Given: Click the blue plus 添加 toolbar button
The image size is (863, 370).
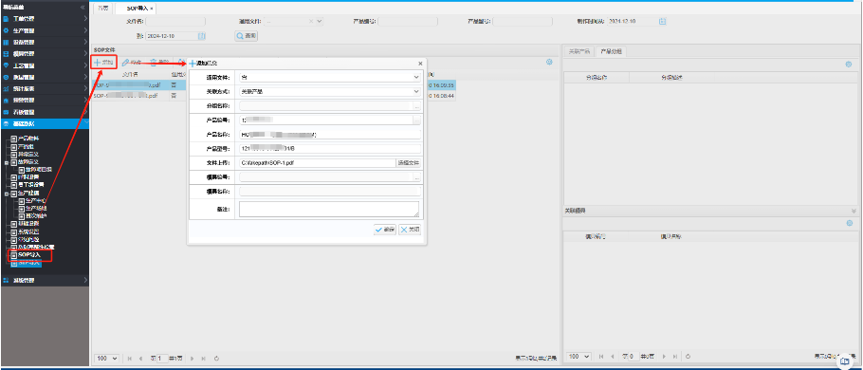Looking at the screenshot, I should click(103, 63).
